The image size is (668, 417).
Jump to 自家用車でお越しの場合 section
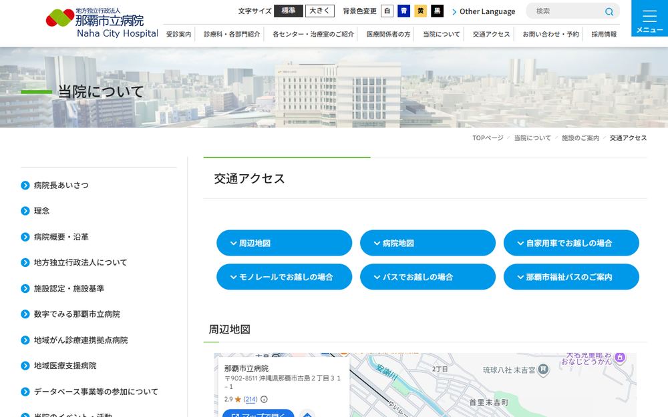[571, 243]
